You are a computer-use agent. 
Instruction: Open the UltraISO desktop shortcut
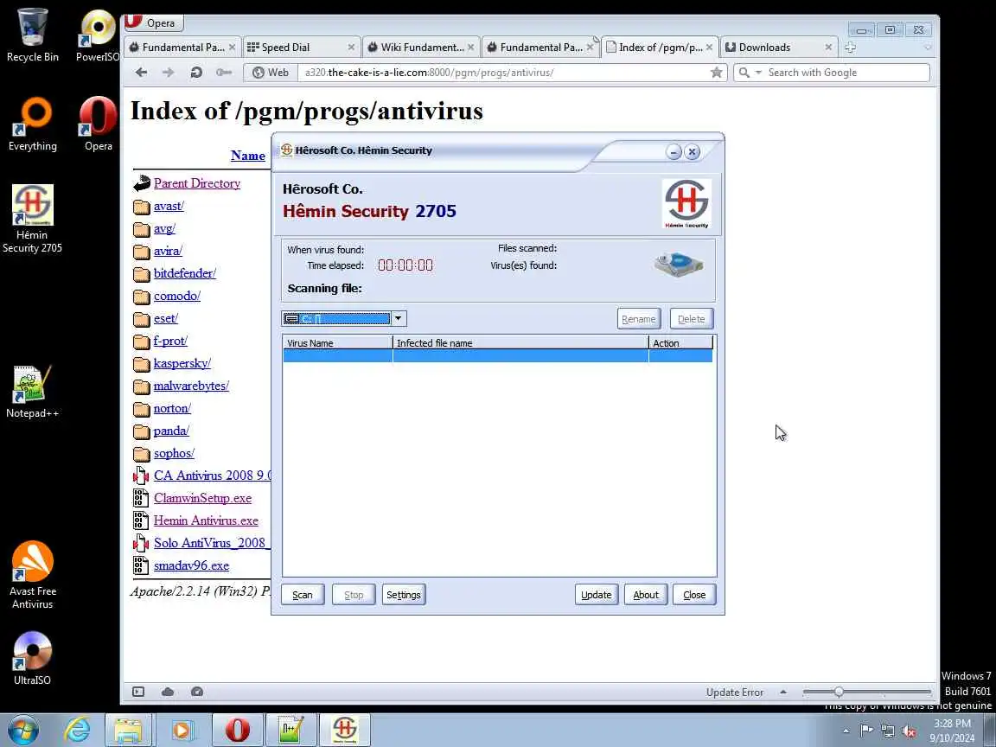coord(32,659)
